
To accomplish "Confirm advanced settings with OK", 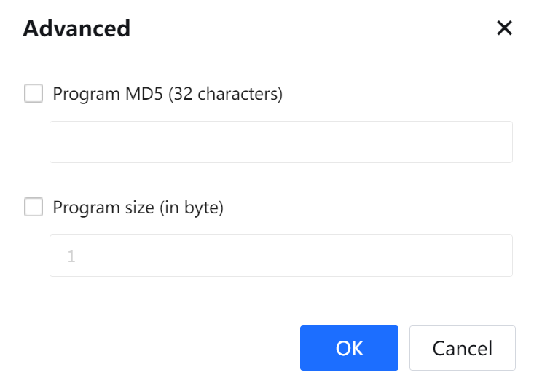I will point(349,348).
